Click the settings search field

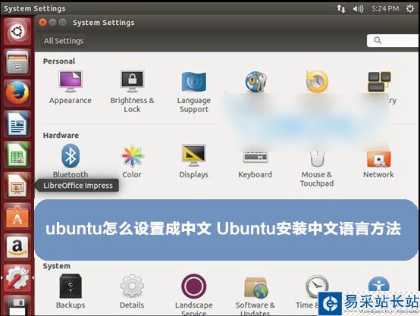[393, 40]
